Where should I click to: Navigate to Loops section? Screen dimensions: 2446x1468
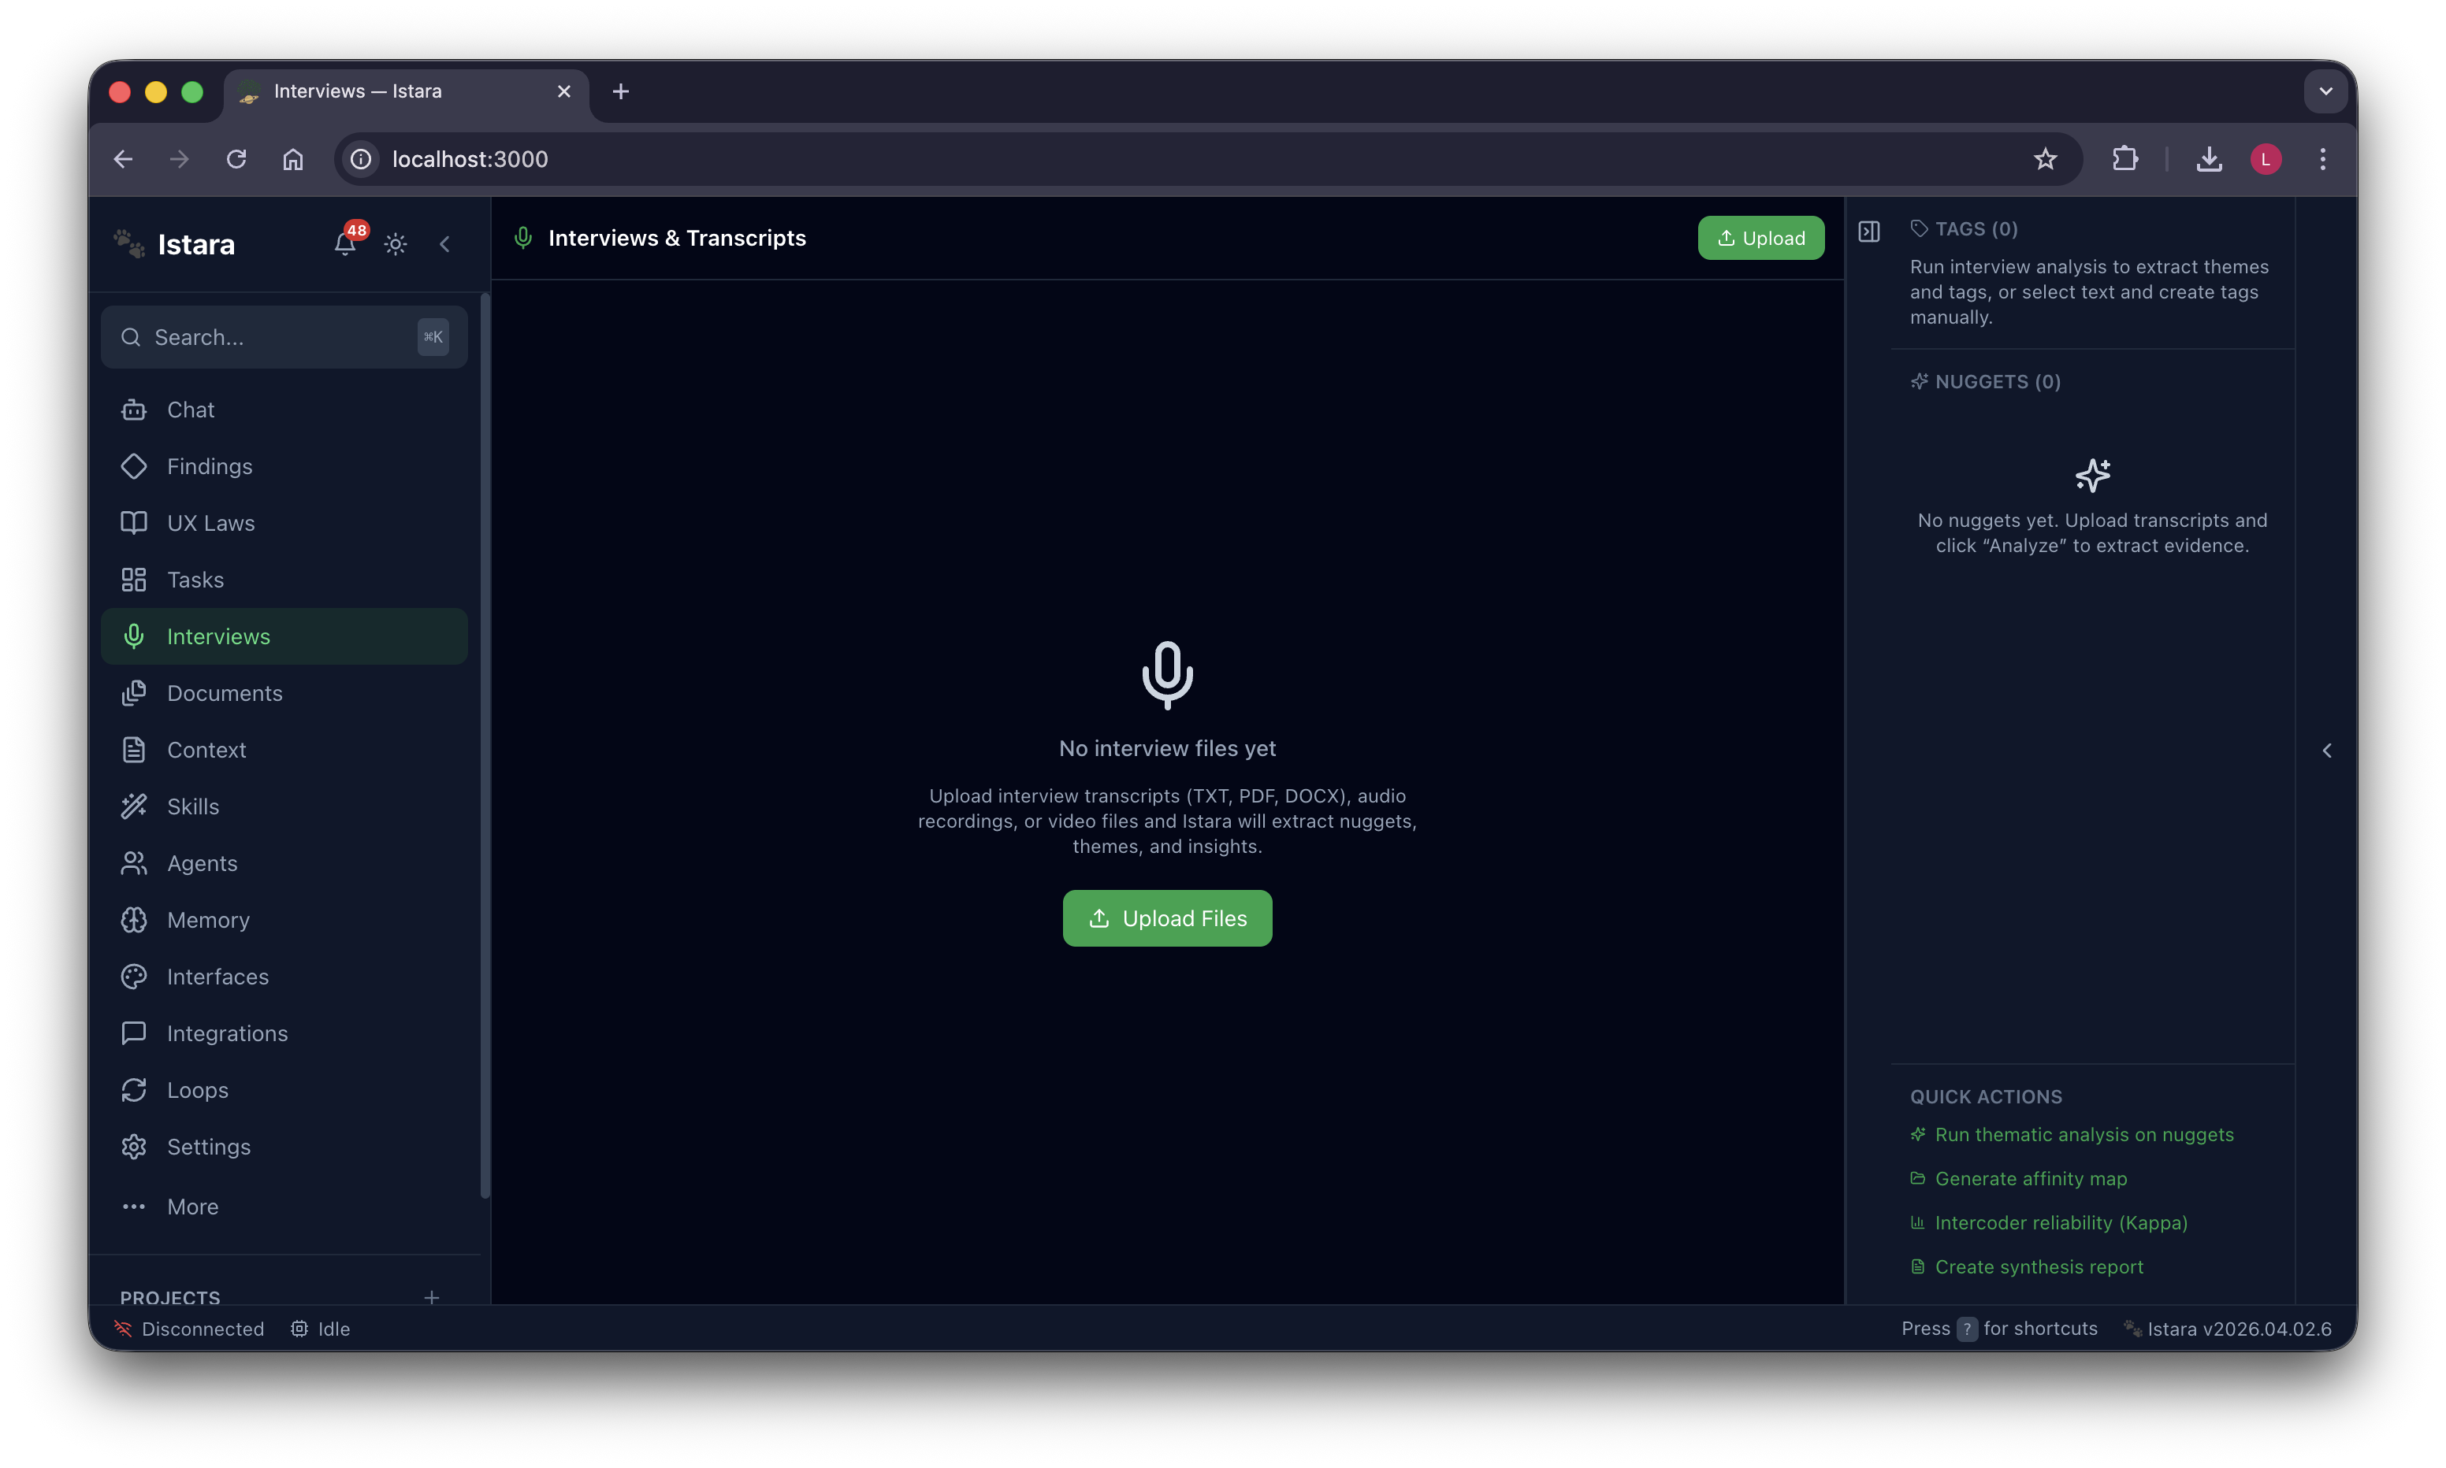(197, 1090)
